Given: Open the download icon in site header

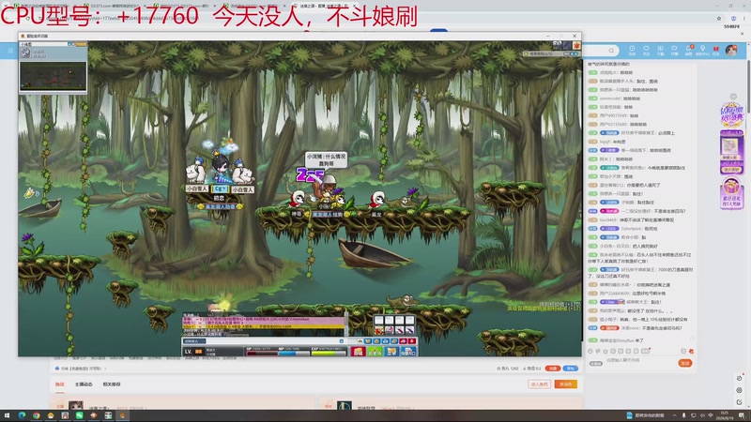Looking at the screenshot, I should [660, 50].
